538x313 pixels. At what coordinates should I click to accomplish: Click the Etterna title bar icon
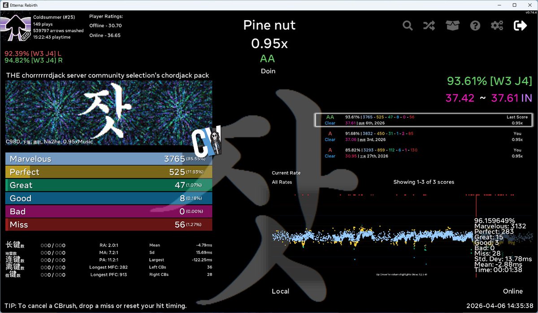[x=6, y=5]
